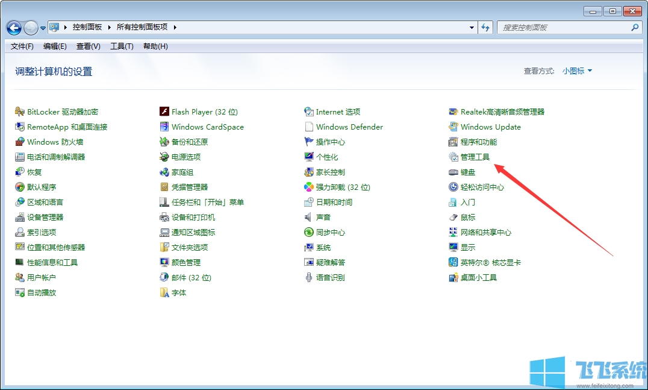
Task: Click the back navigation arrow button
Action: [13, 27]
